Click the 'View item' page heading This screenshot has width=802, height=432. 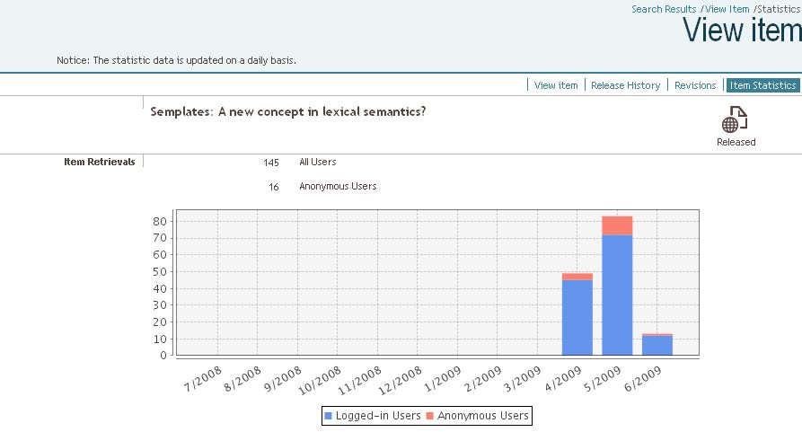(741, 31)
